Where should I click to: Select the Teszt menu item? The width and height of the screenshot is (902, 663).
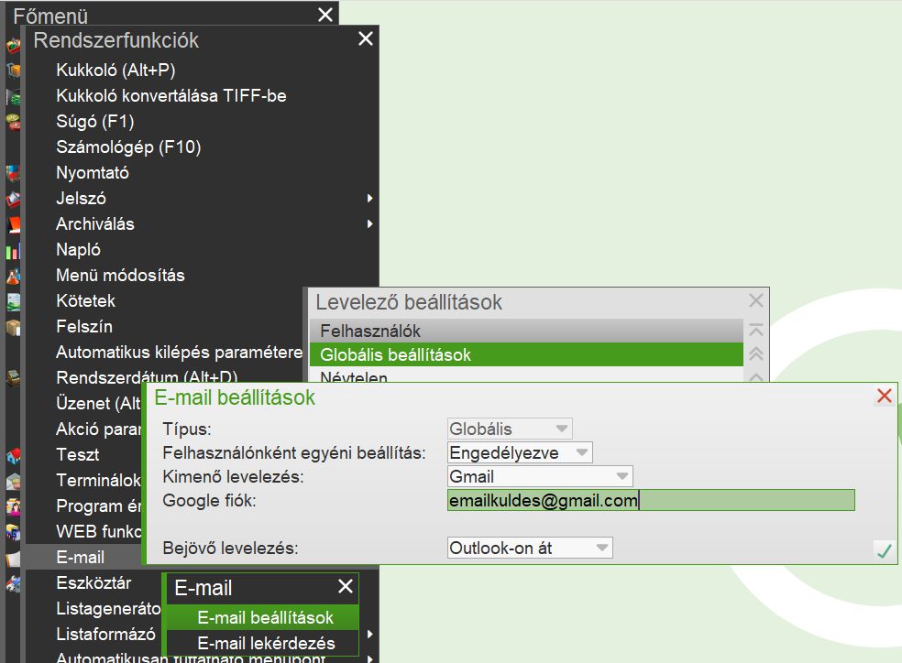(x=78, y=454)
